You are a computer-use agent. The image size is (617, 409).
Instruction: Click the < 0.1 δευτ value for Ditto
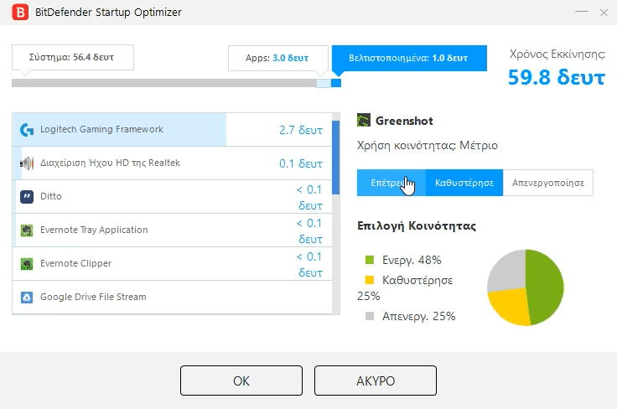tap(309, 198)
